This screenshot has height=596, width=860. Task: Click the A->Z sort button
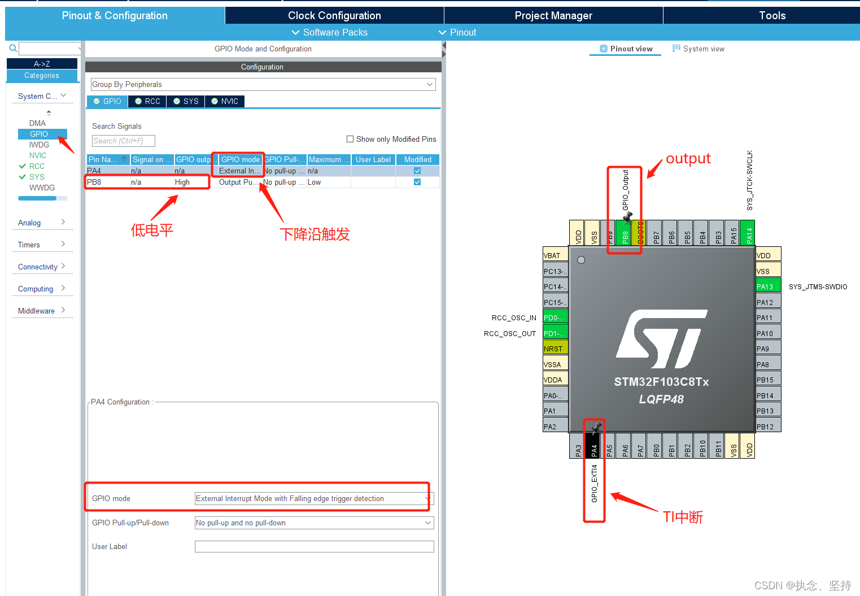coord(42,64)
